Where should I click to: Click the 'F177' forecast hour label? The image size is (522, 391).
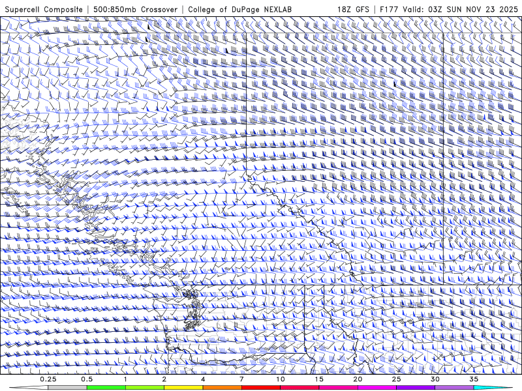(389, 10)
